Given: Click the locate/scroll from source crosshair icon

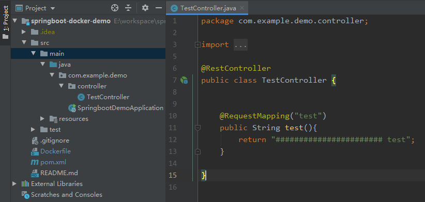Looking at the screenshot, I should [x=115, y=8].
